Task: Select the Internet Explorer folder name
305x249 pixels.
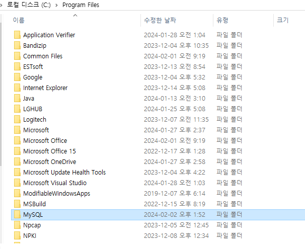Action: tap(45, 88)
